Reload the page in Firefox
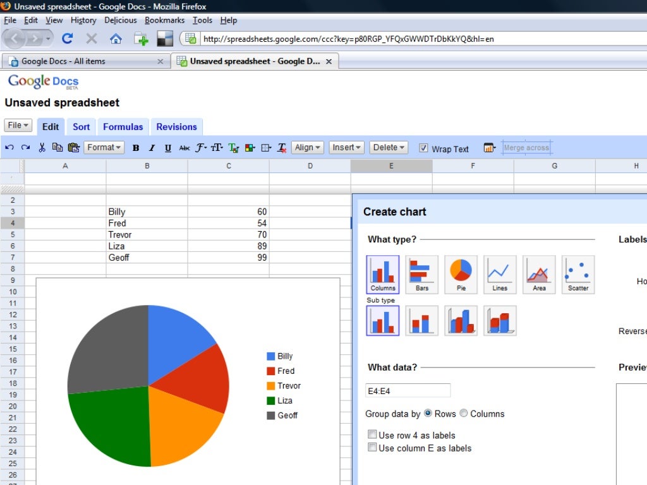647x485 pixels. [67, 39]
